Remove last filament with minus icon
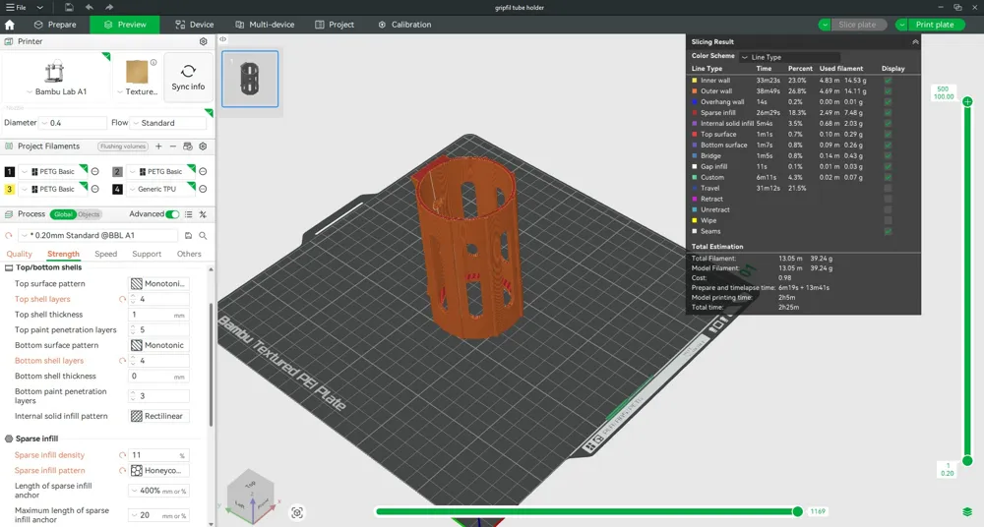The height and width of the screenshot is (527, 984). (x=173, y=146)
